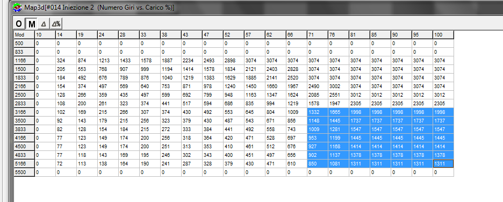Select the column header 71
This screenshot has height=202, width=503.
pyautogui.click(x=317, y=34)
